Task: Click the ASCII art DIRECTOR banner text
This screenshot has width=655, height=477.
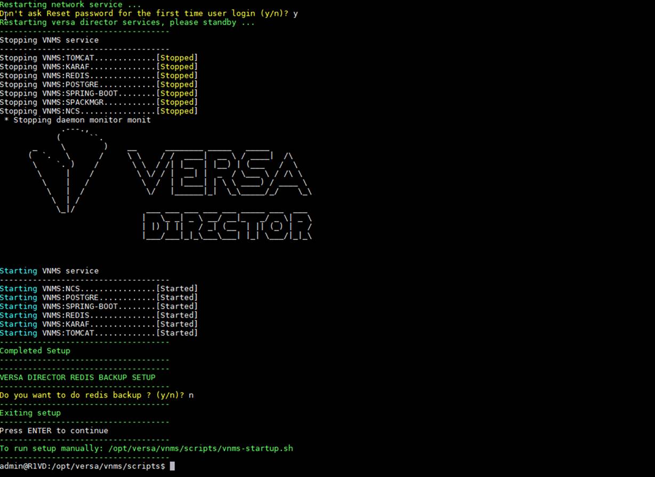Action: pyautogui.click(x=227, y=227)
